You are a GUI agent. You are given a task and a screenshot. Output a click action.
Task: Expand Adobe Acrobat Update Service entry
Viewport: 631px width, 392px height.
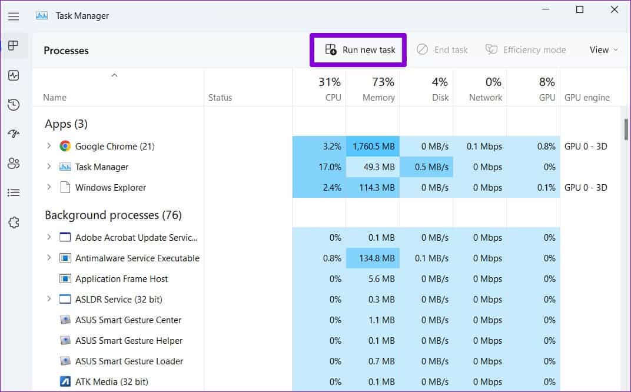coord(49,237)
